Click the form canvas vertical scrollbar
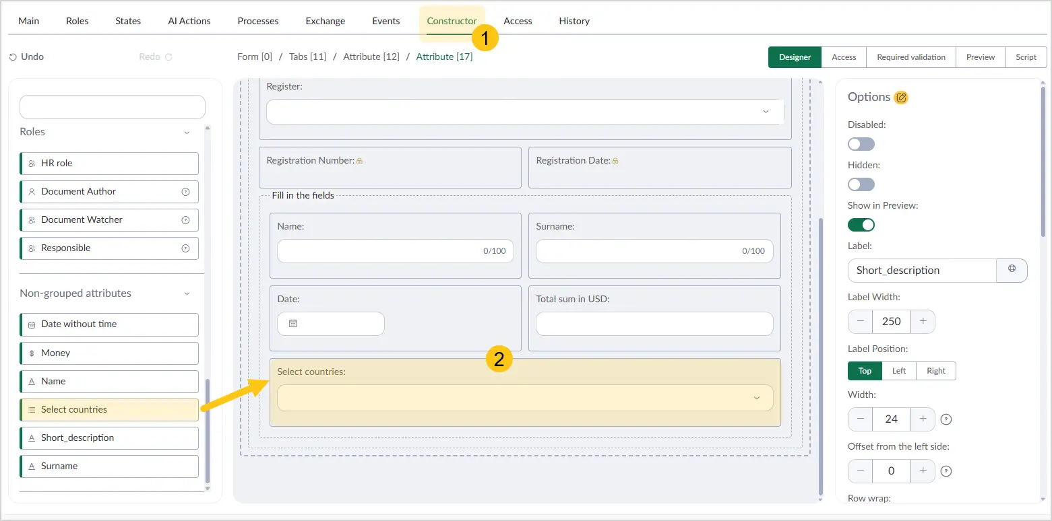Image resolution: width=1052 pixels, height=521 pixels. tap(820, 355)
